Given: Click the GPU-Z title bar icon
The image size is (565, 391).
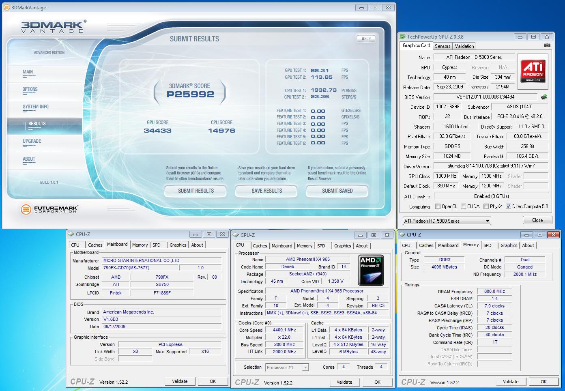Looking at the screenshot, I should [x=402, y=37].
